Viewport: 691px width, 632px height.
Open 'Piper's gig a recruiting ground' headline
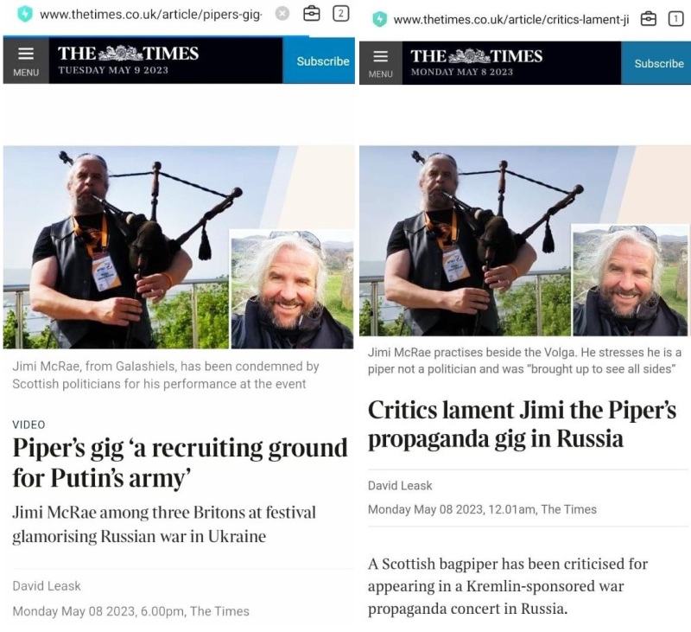point(181,463)
